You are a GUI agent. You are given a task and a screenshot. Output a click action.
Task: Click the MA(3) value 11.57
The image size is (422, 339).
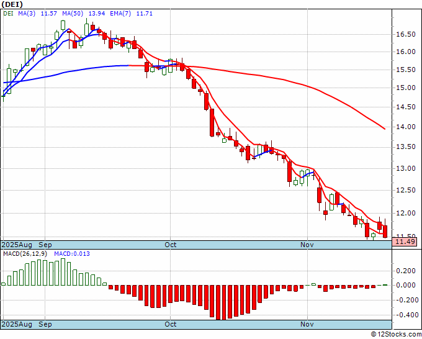[x=48, y=14]
